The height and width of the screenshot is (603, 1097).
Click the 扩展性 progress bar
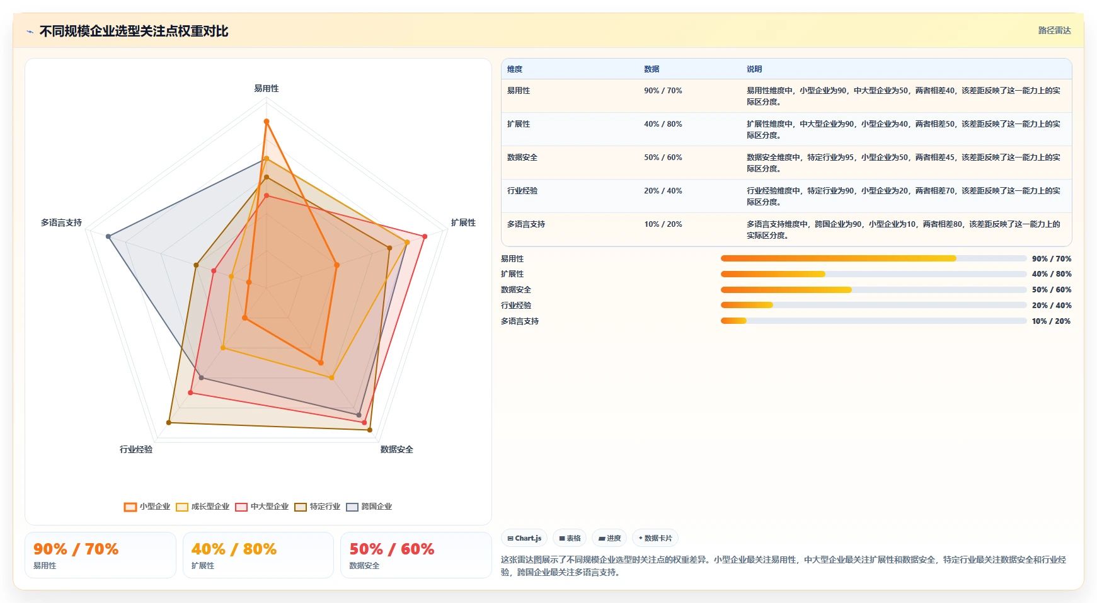(873, 274)
